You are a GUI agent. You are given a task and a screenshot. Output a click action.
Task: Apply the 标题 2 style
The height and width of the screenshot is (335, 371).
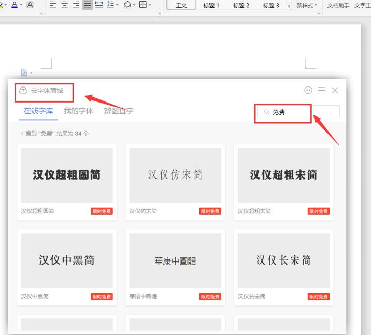pos(241,5)
